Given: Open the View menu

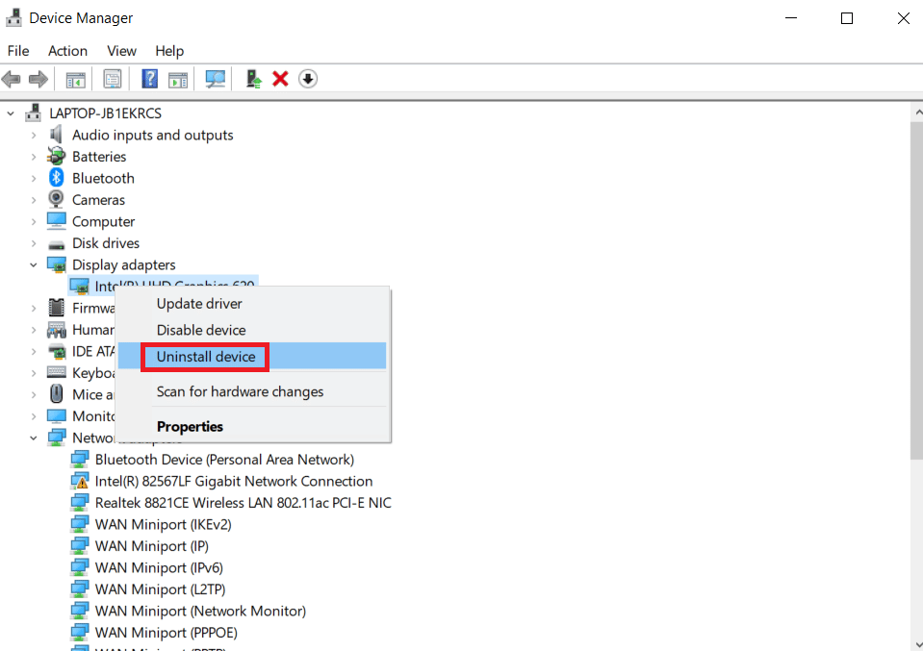Looking at the screenshot, I should 121,51.
